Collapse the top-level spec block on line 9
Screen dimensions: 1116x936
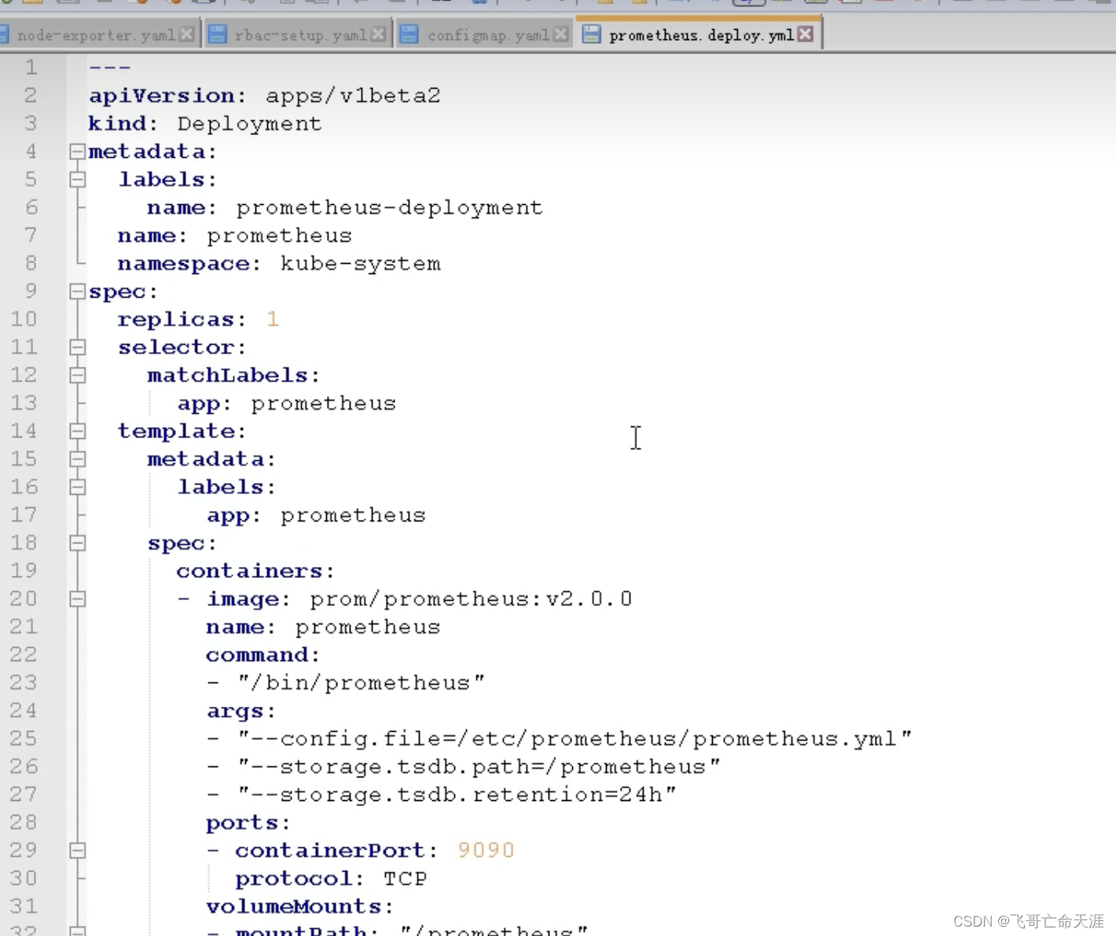click(x=77, y=291)
